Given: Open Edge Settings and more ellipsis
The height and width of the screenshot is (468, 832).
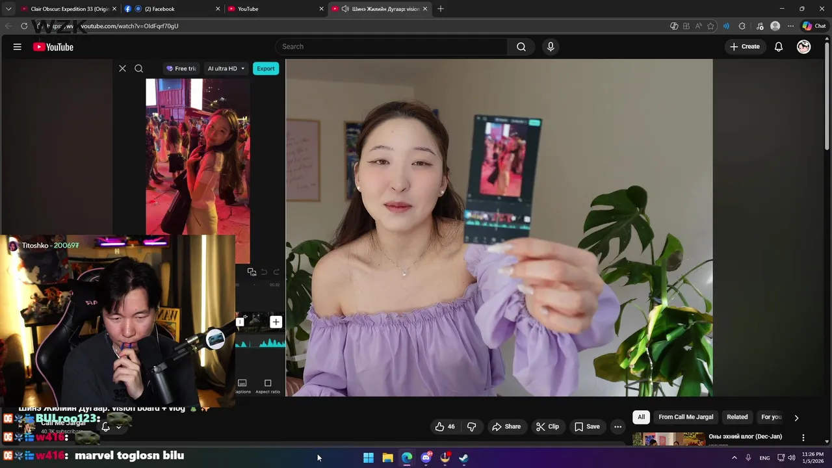Looking at the screenshot, I should point(790,26).
